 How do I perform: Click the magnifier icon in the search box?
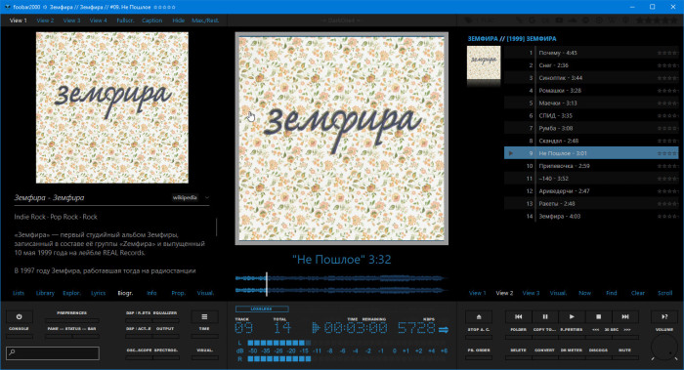tap(12, 352)
